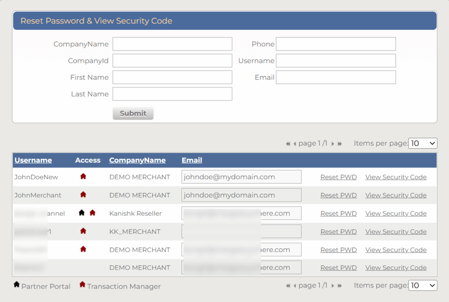Click into the CompanyName input field
This screenshot has height=302, width=449.
coord(172,44)
